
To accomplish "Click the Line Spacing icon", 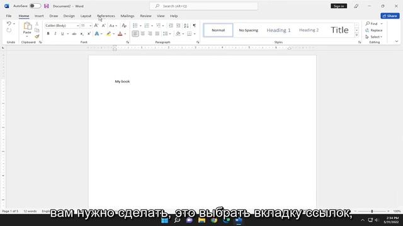I will point(165,33).
